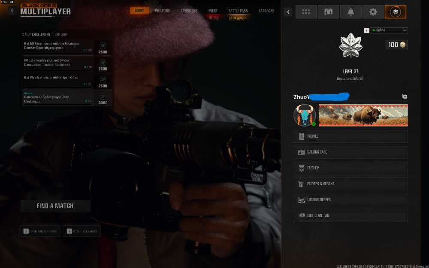Click the Find a Match button

[55, 206]
